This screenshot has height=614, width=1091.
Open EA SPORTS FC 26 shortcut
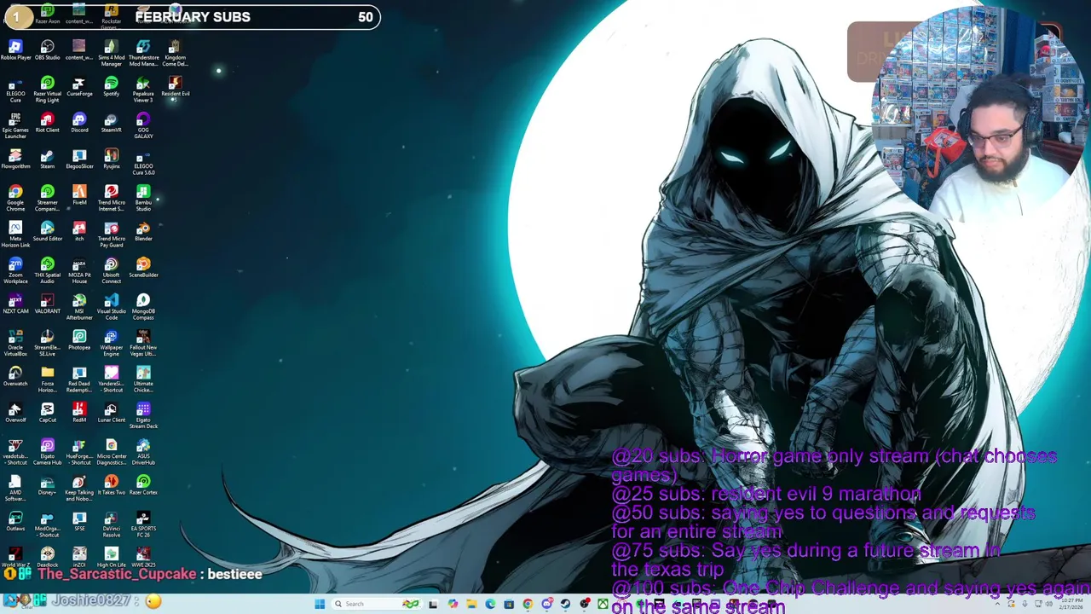coord(143,524)
